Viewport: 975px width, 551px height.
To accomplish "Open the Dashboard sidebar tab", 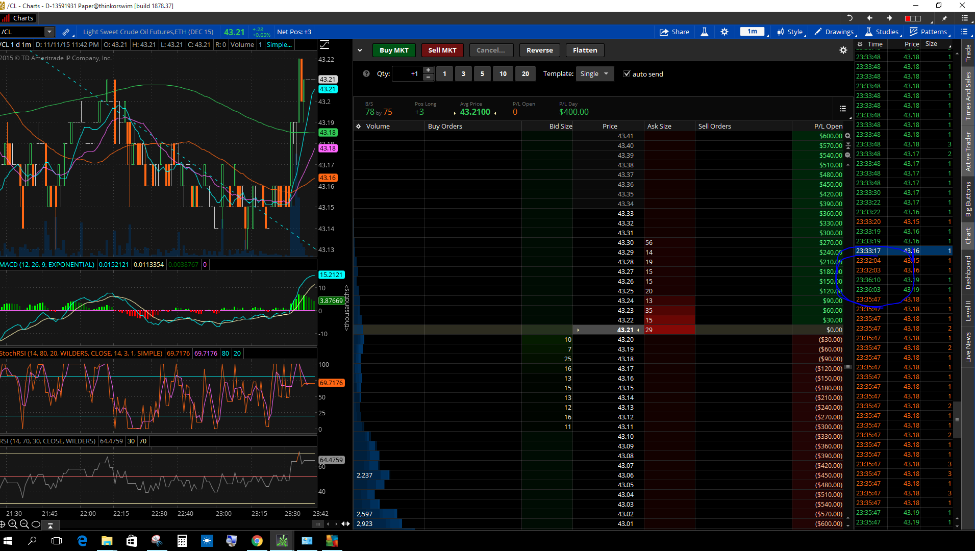I will click(x=968, y=272).
